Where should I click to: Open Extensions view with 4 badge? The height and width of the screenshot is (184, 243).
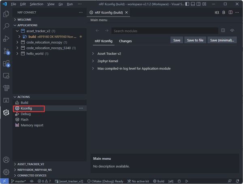pyautogui.click(x=6, y=63)
